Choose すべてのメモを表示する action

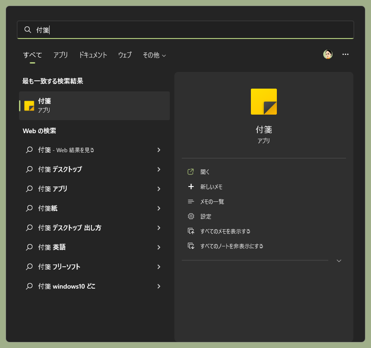click(x=225, y=231)
